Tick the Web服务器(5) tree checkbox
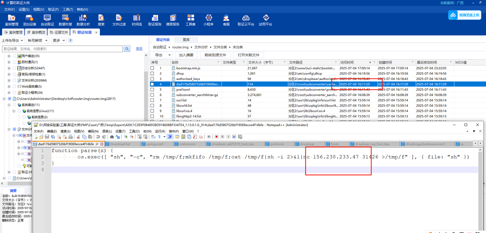The image size is (486, 233). [x=14, y=86]
